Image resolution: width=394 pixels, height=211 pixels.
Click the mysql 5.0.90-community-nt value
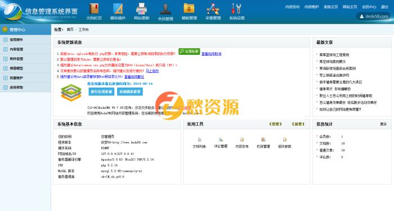[122, 171]
